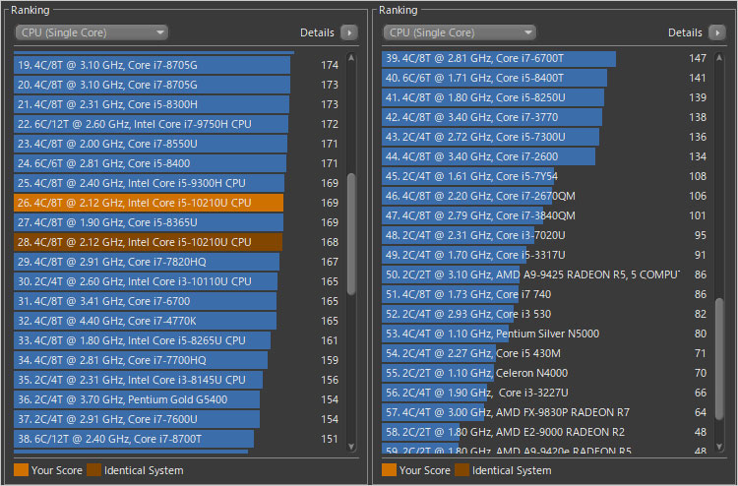Click right panel Details arrow button
Viewport: 738px width, 486px height.
click(x=717, y=32)
